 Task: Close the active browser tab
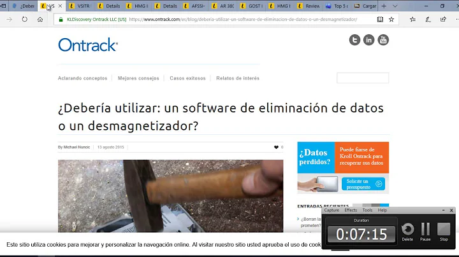coord(60,6)
